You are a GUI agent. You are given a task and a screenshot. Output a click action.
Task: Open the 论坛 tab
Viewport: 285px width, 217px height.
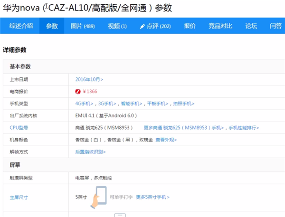point(251,26)
